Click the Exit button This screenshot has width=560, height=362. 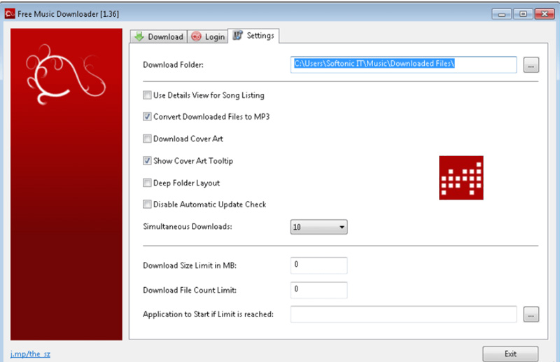tap(510, 354)
